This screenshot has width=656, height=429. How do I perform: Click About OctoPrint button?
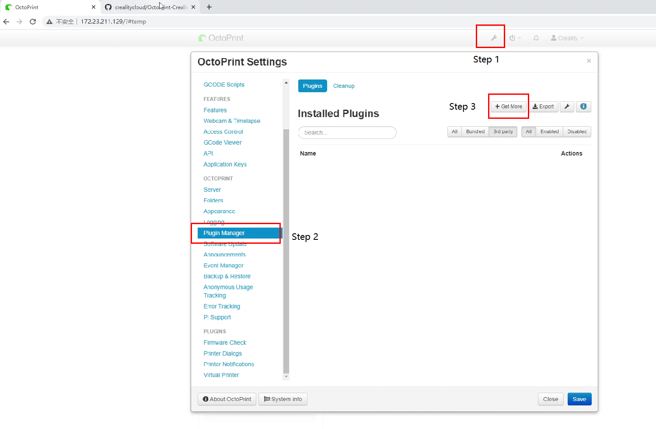pyautogui.click(x=227, y=399)
